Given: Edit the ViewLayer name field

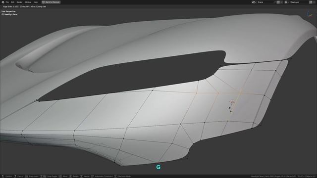Looking at the screenshot, I should (x=299, y=2).
